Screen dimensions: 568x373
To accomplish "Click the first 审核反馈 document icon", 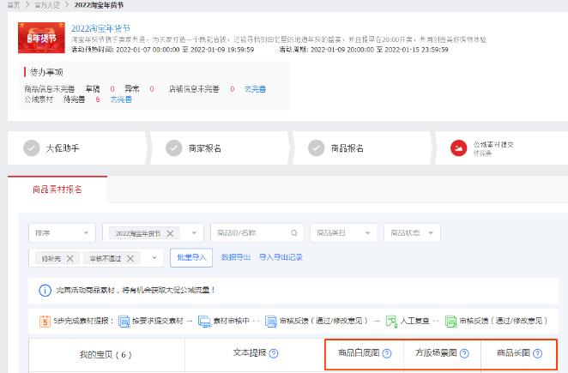I will [270, 322].
